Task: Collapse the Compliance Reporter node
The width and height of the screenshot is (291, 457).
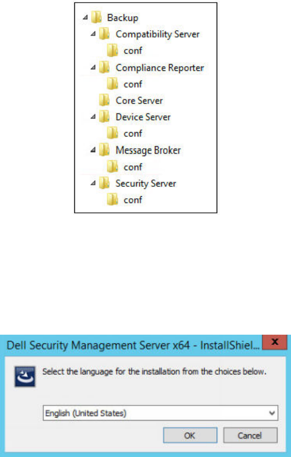Action: click(93, 68)
